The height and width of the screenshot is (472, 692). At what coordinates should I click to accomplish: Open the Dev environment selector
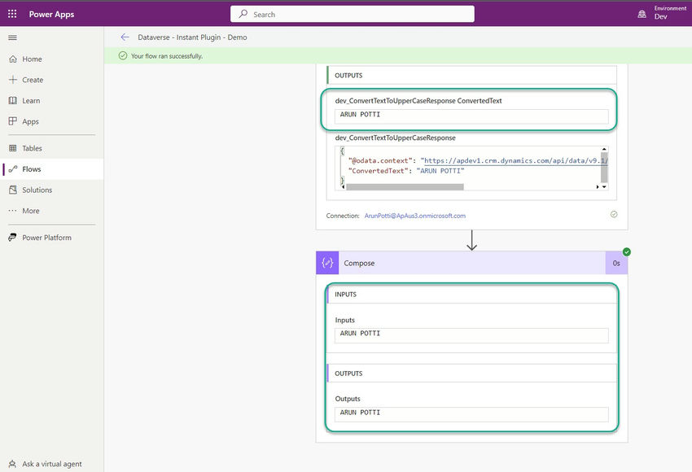pos(670,13)
